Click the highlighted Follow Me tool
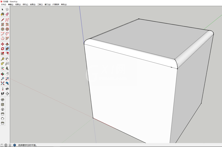222x147 pixels. 7,49
